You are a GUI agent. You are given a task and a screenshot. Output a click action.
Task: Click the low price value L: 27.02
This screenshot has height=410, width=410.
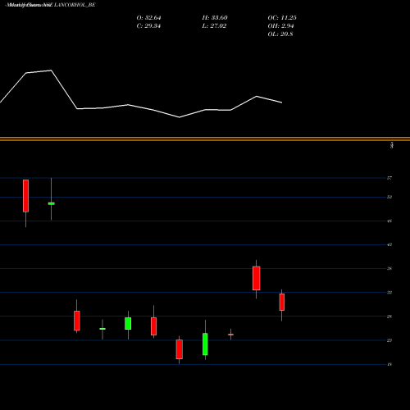[x=214, y=26]
